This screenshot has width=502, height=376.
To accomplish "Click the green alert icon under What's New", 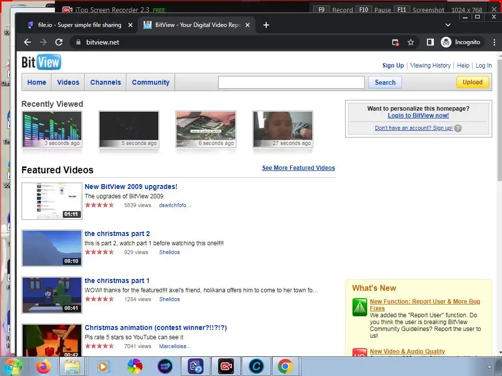I will tap(359, 307).
